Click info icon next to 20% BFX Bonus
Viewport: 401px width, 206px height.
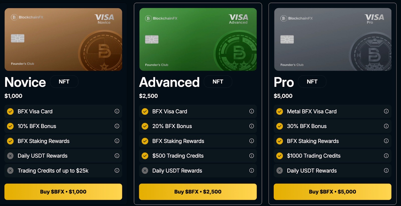point(251,126)
